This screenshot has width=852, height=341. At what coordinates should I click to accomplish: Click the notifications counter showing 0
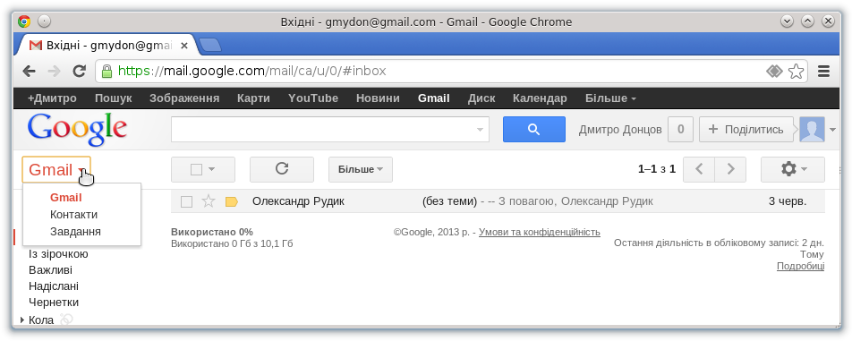click(680, 129)
